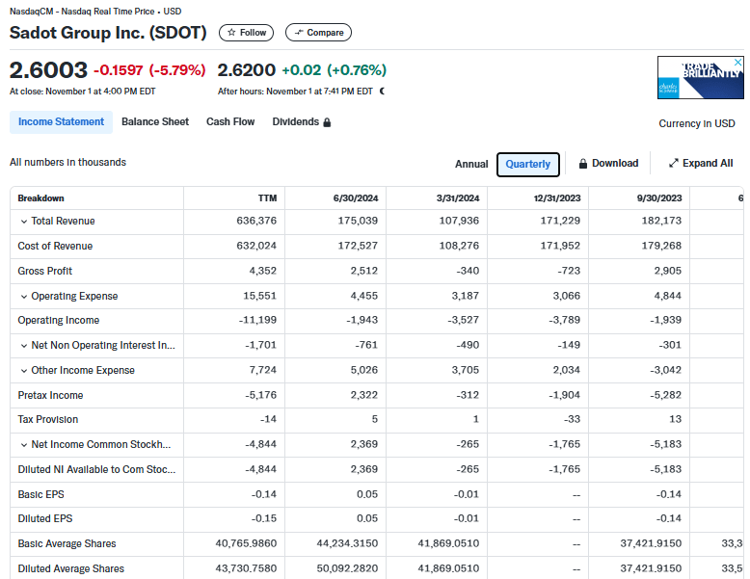Click the Expand All arrows icon
The height and width of the screenshot is (579, 750).
673,164
